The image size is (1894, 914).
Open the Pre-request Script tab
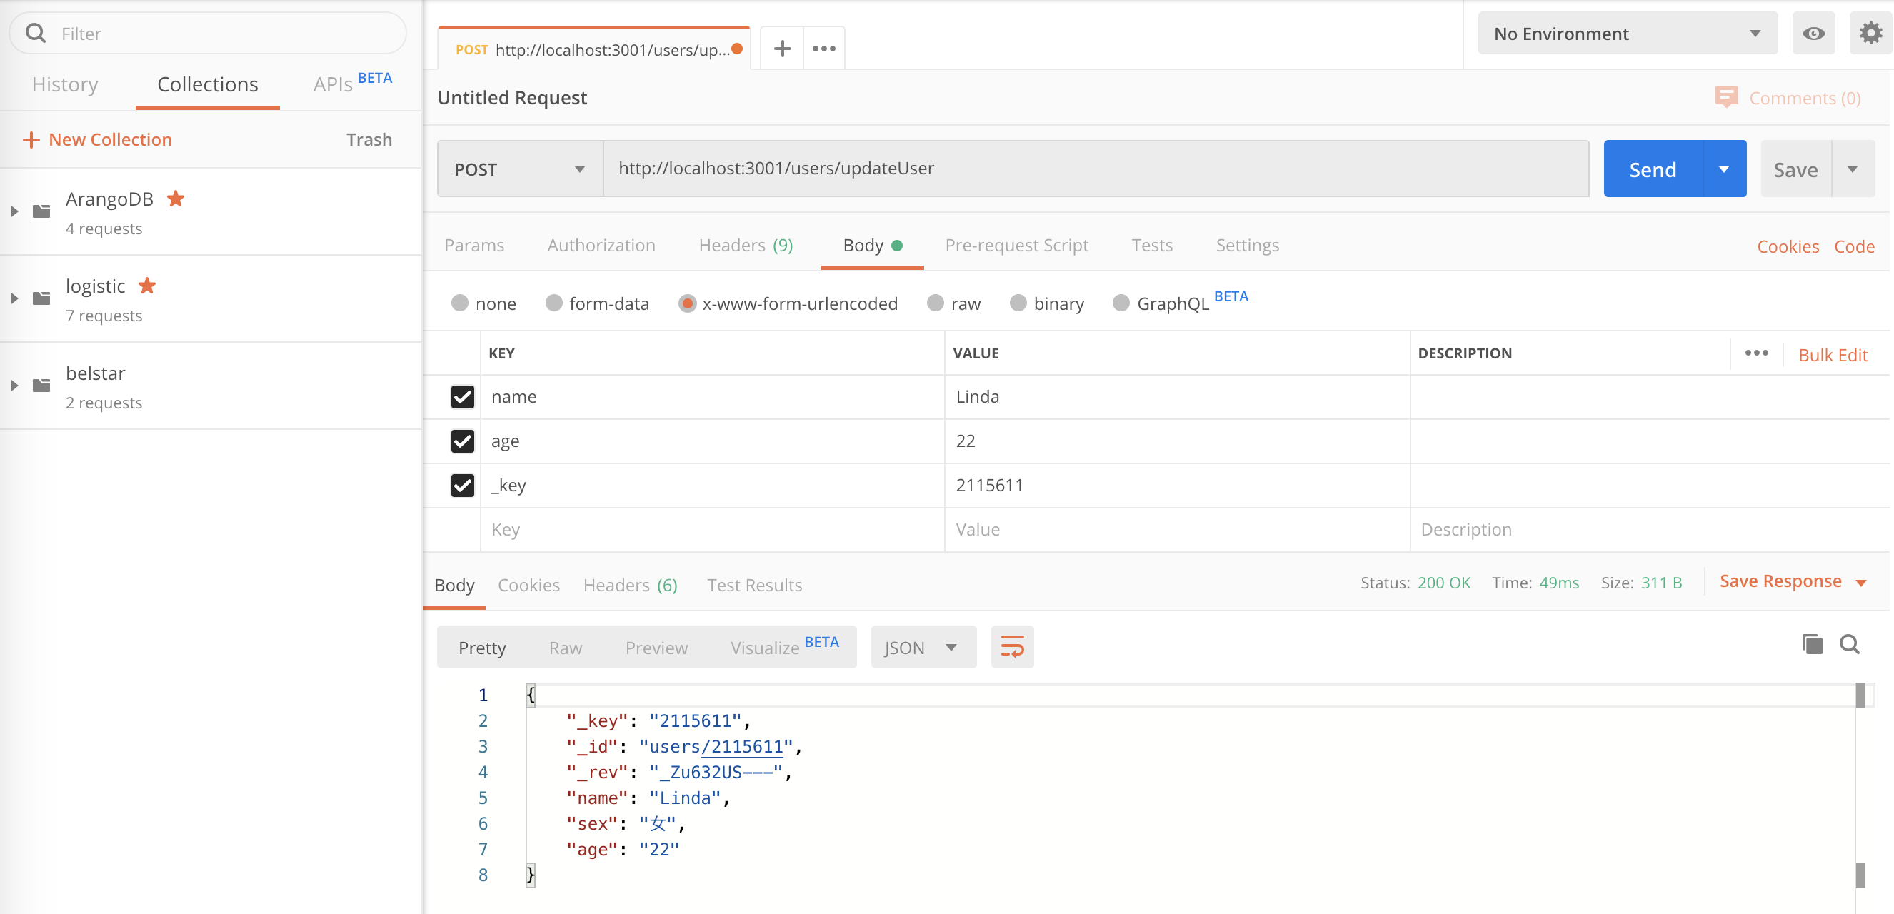(x=1016, y=246)
